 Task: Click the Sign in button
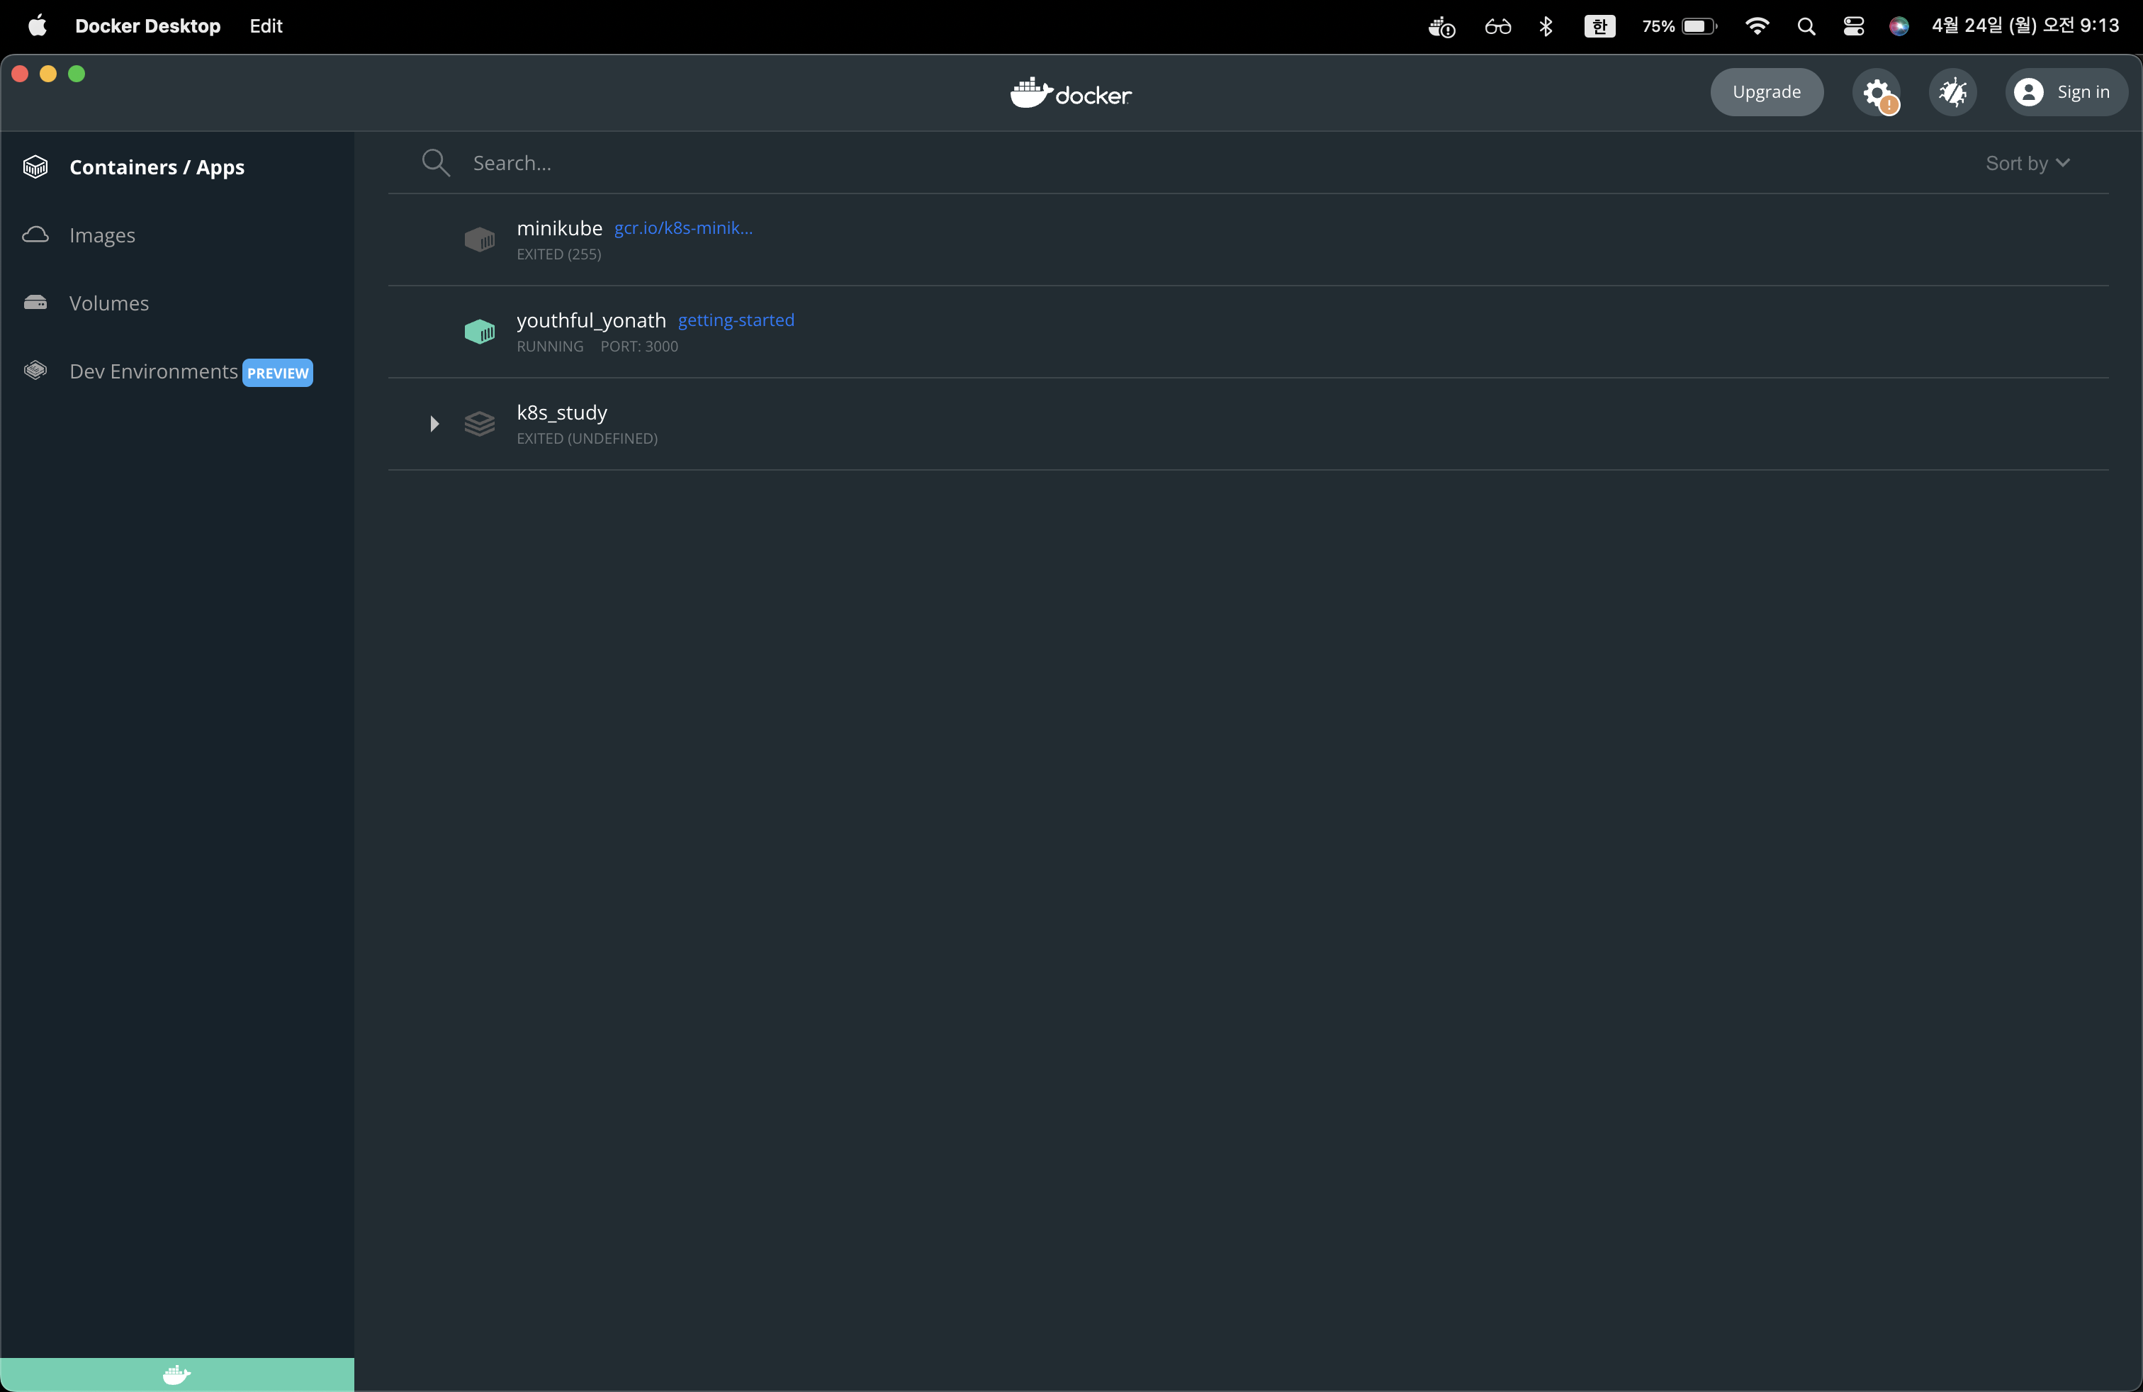(x=2066, y=92)
